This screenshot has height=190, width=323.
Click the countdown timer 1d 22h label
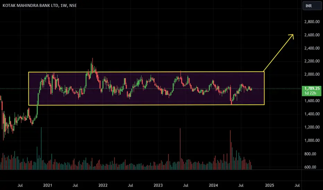coord(310,93)
